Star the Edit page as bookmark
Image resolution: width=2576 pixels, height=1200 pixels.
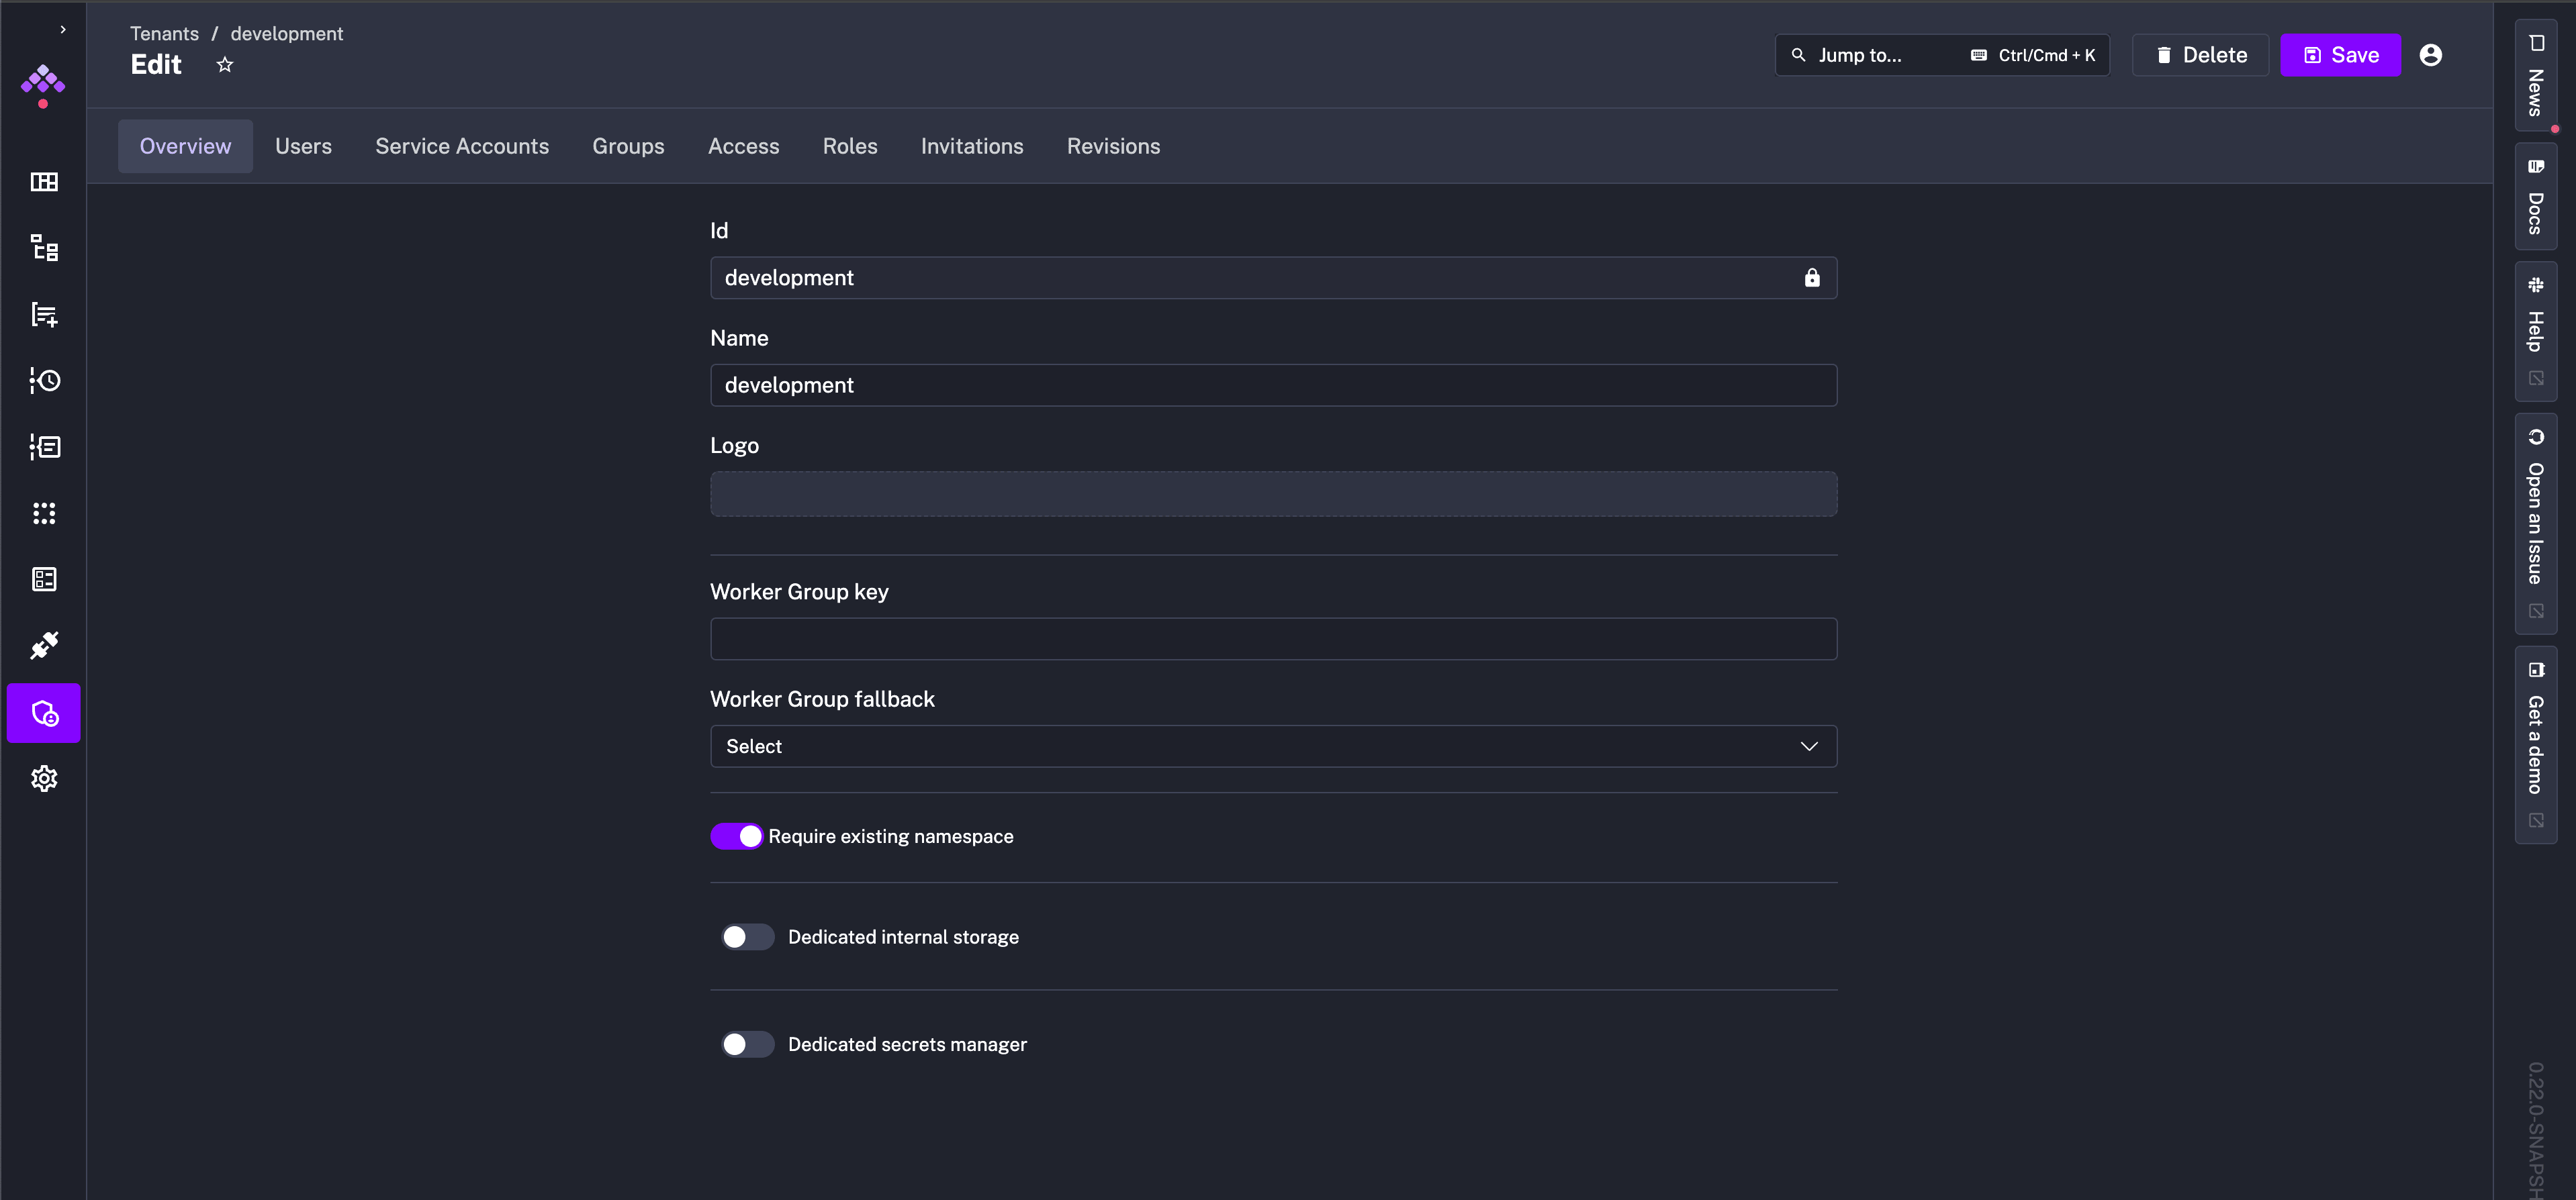point(225,65)
